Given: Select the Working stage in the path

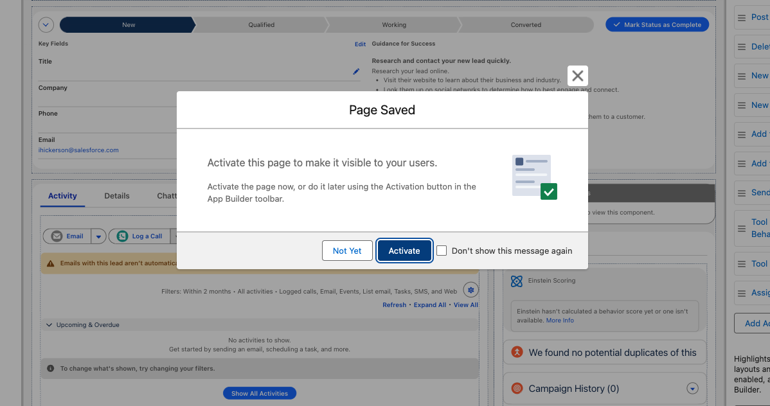Looking at the screenshot, I should [x=394, y=25].
